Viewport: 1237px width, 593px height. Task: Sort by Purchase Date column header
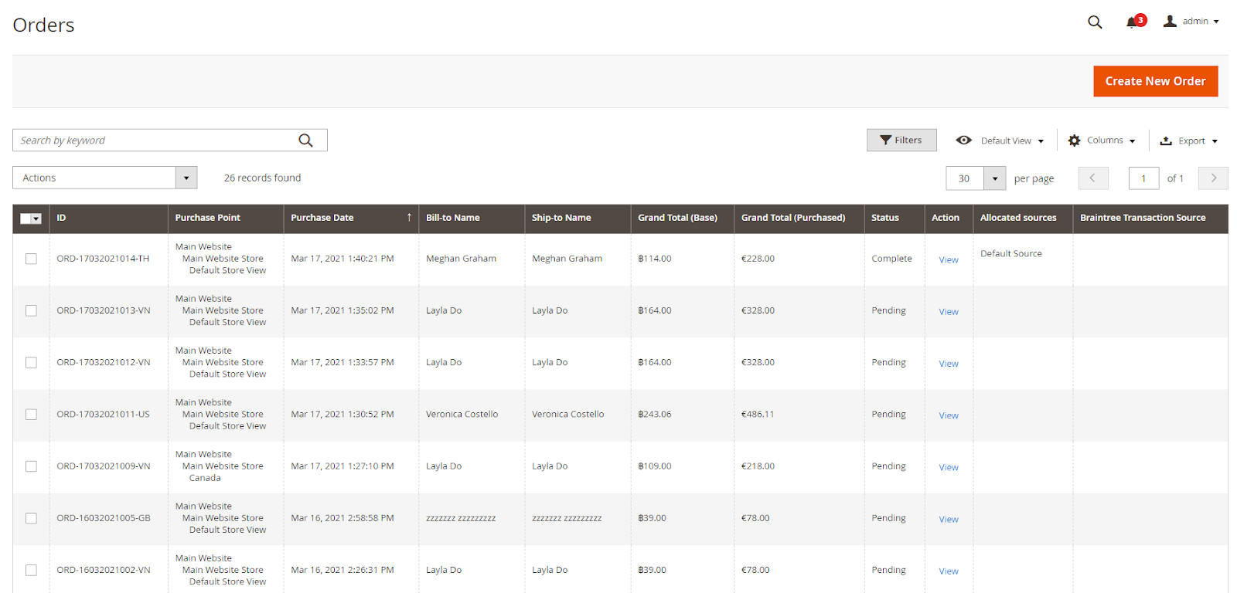[x=322, y=218]
